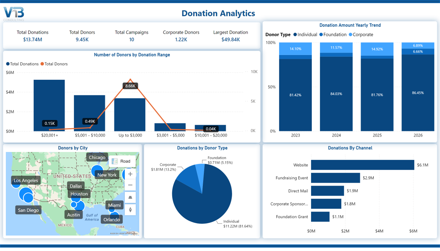Click the Austin map label
The width and height of the screenshot is (440, 251).
click(74, 215)
